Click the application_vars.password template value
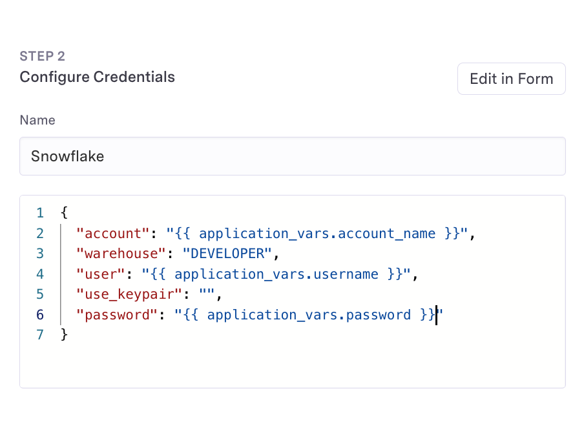 (x=309, y=315)
